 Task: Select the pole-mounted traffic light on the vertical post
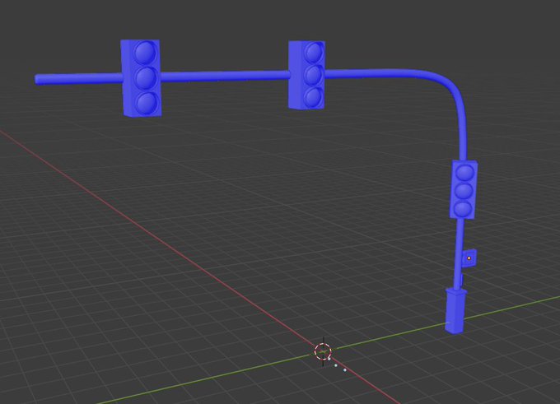pyautogui.click(x=464, y=189)
